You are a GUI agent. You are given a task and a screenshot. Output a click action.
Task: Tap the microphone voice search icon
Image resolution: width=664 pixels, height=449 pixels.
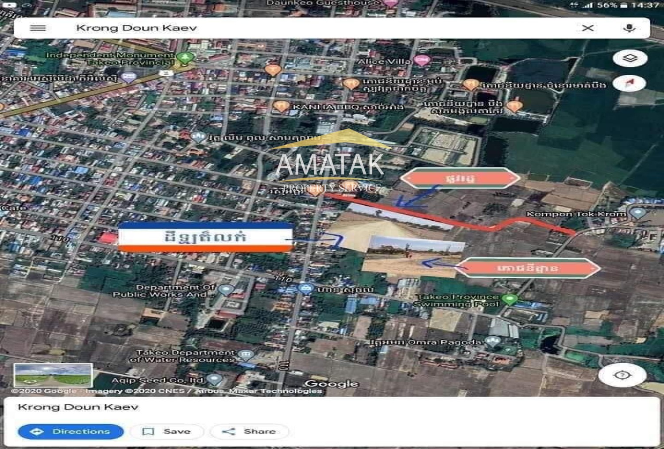(x=629, y=28)
